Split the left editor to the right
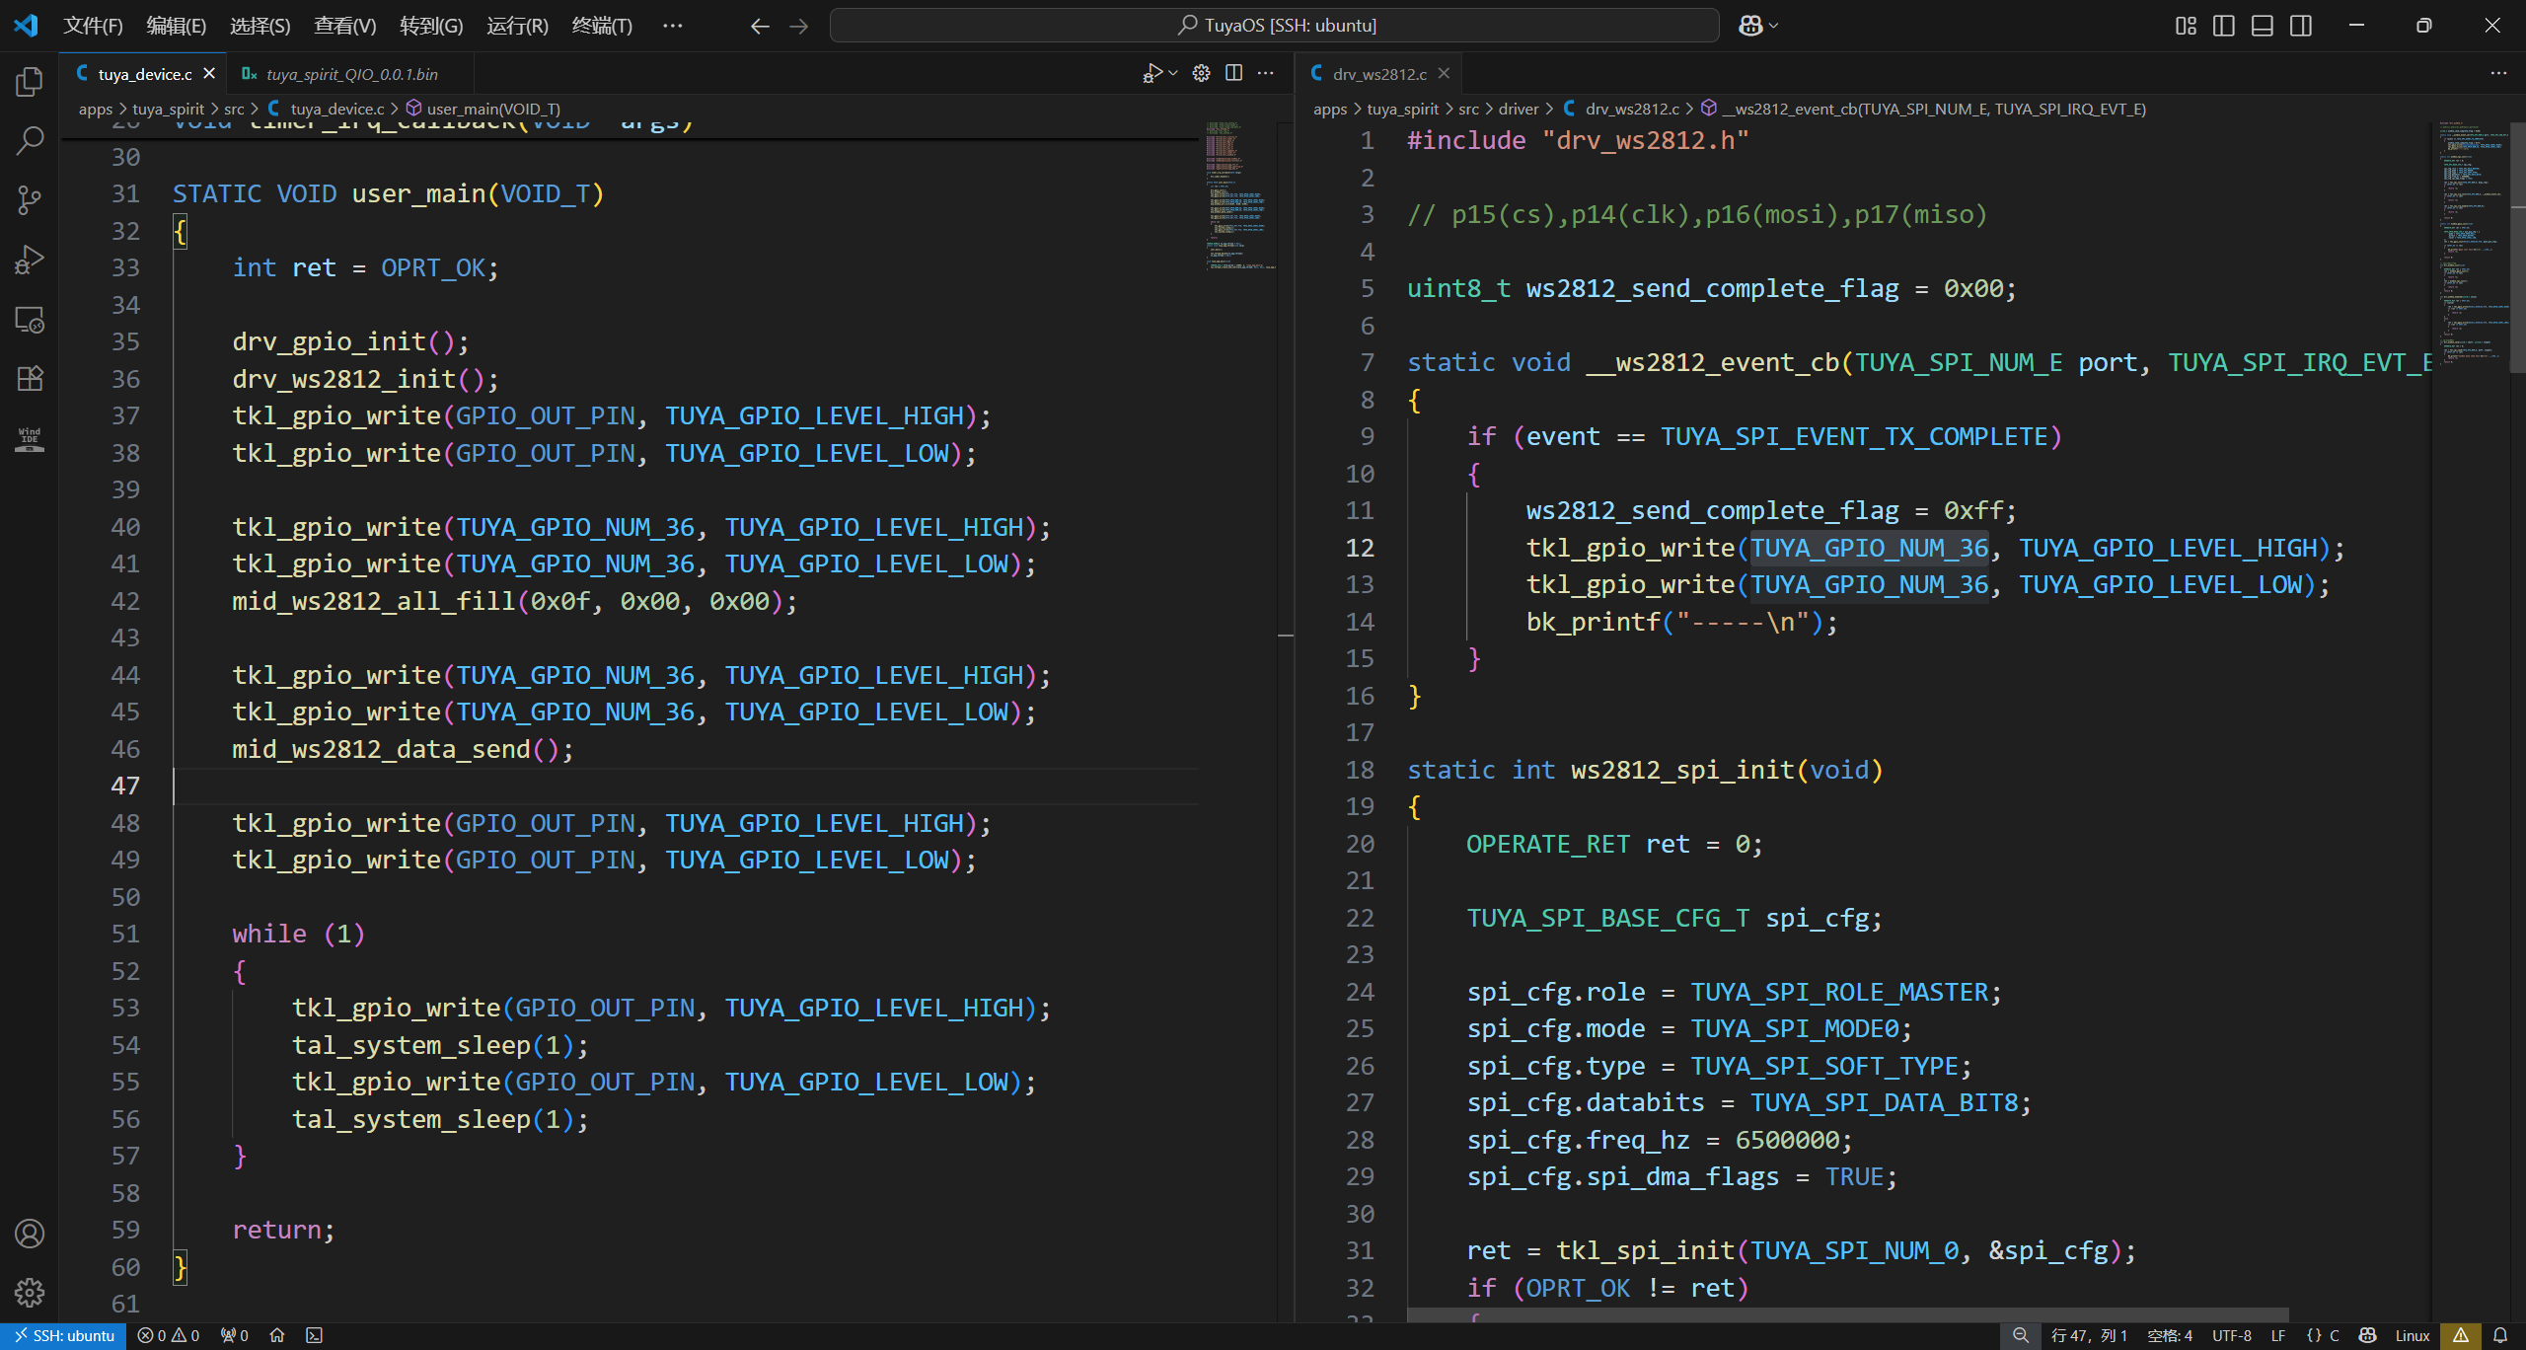Image resolution: width=2526 pixels, height=1350 pixels. [1233, 73]
